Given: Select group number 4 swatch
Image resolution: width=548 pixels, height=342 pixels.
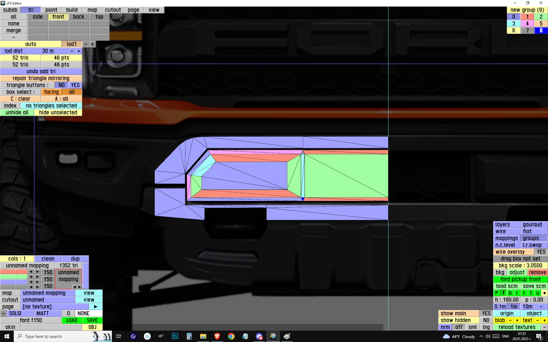Looking at the screenshot, I should (x=527, y=24).
